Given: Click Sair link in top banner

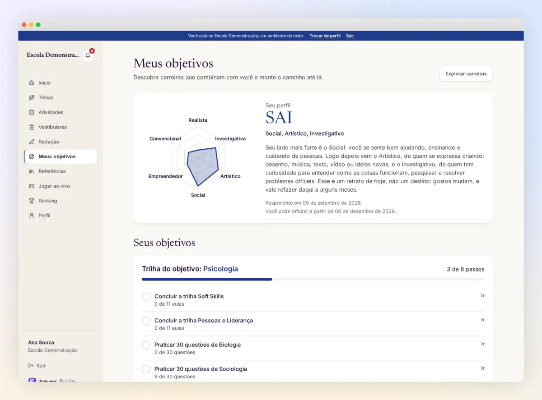Looking at the screenshot, I should (x=350, y=36).
